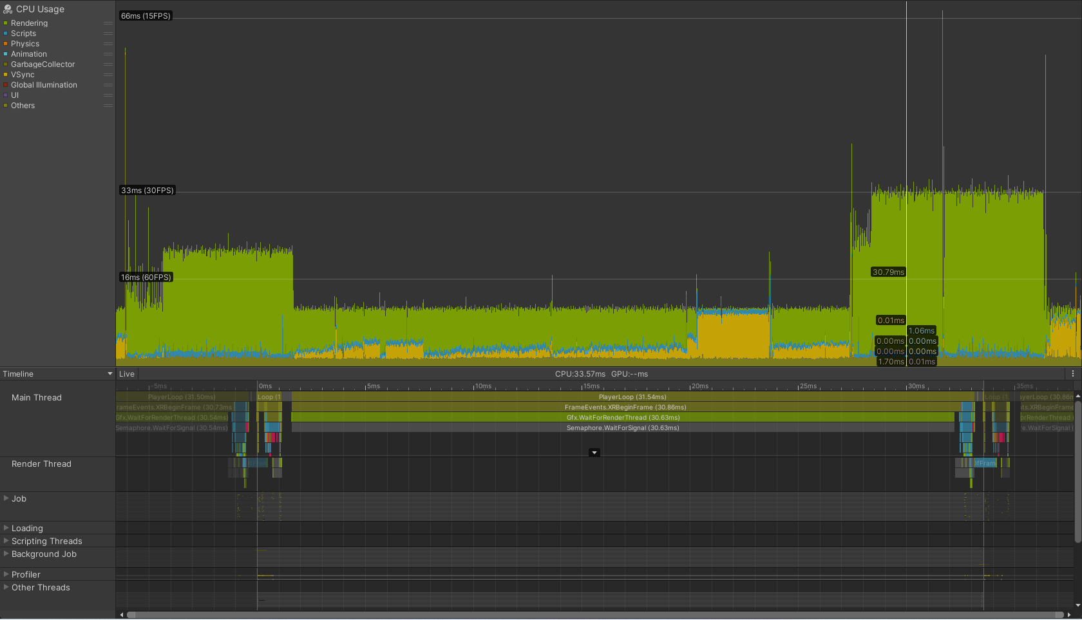Screen dimensions: 1082x620
Task: Toggle the VSync category in the chart
Action: pos(6,75)
